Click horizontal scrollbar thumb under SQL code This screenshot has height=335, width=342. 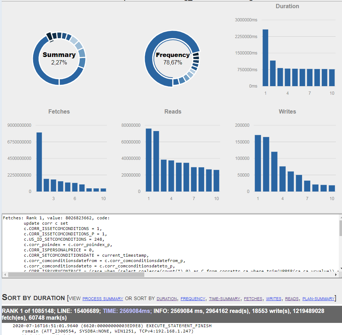tap(75, 274)
